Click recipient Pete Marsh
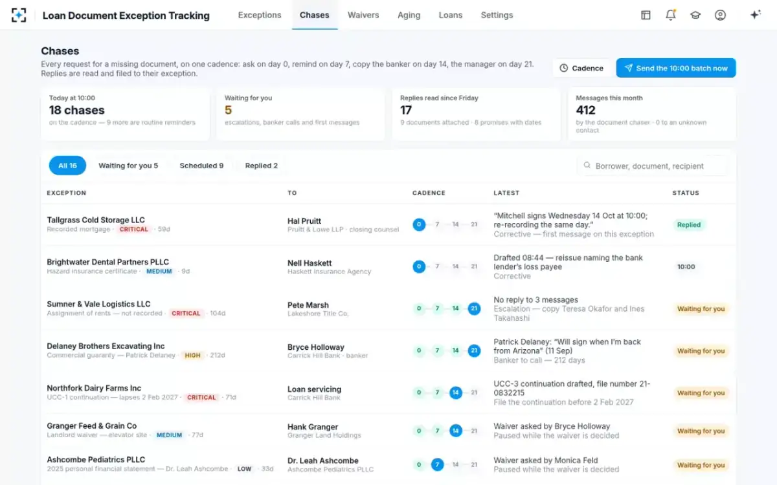 pos(308,305)
